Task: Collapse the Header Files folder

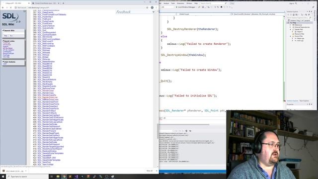Action: [x=291, y=29]
